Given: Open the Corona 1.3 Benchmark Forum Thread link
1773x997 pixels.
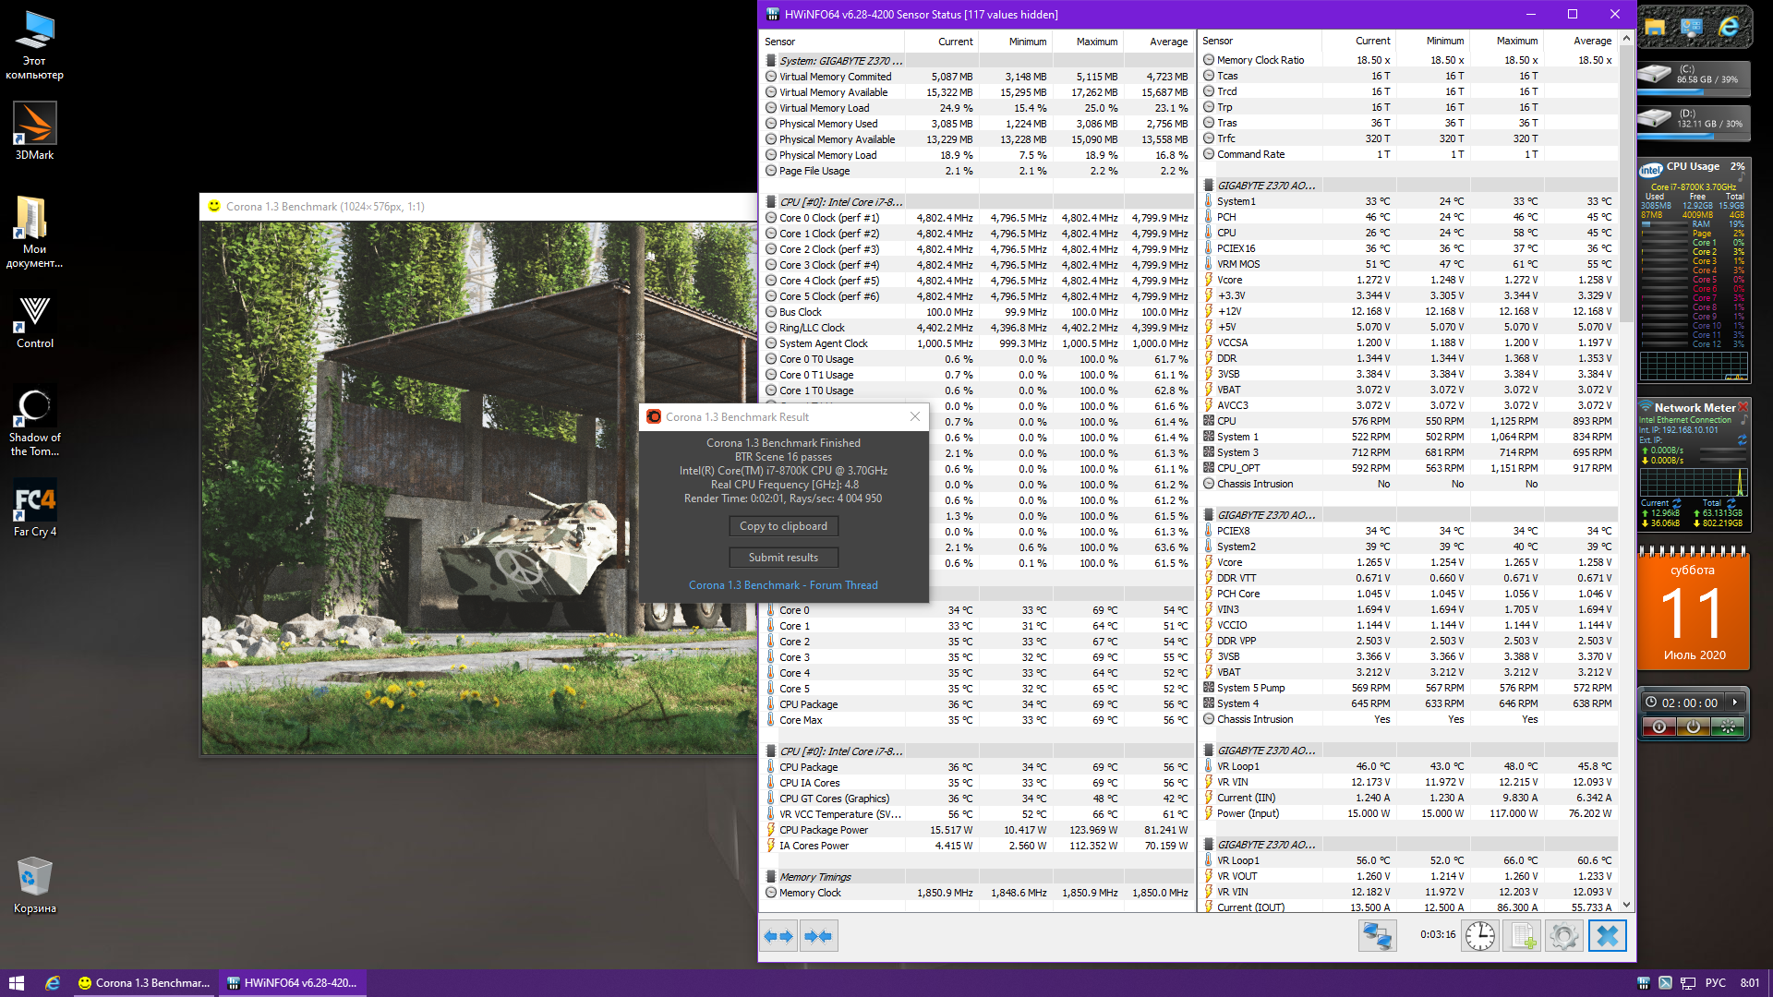Looking at the screenshot, I should [783, 585].
